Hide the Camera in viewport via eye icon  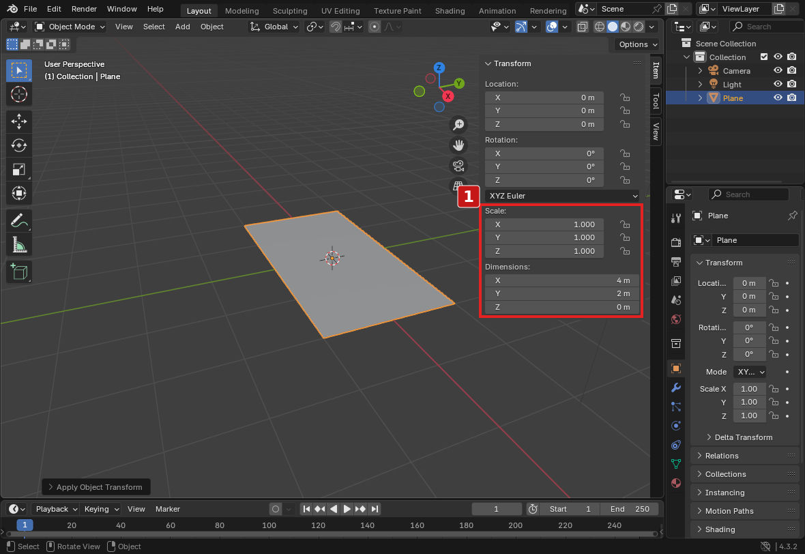click(x=778, y=71)
